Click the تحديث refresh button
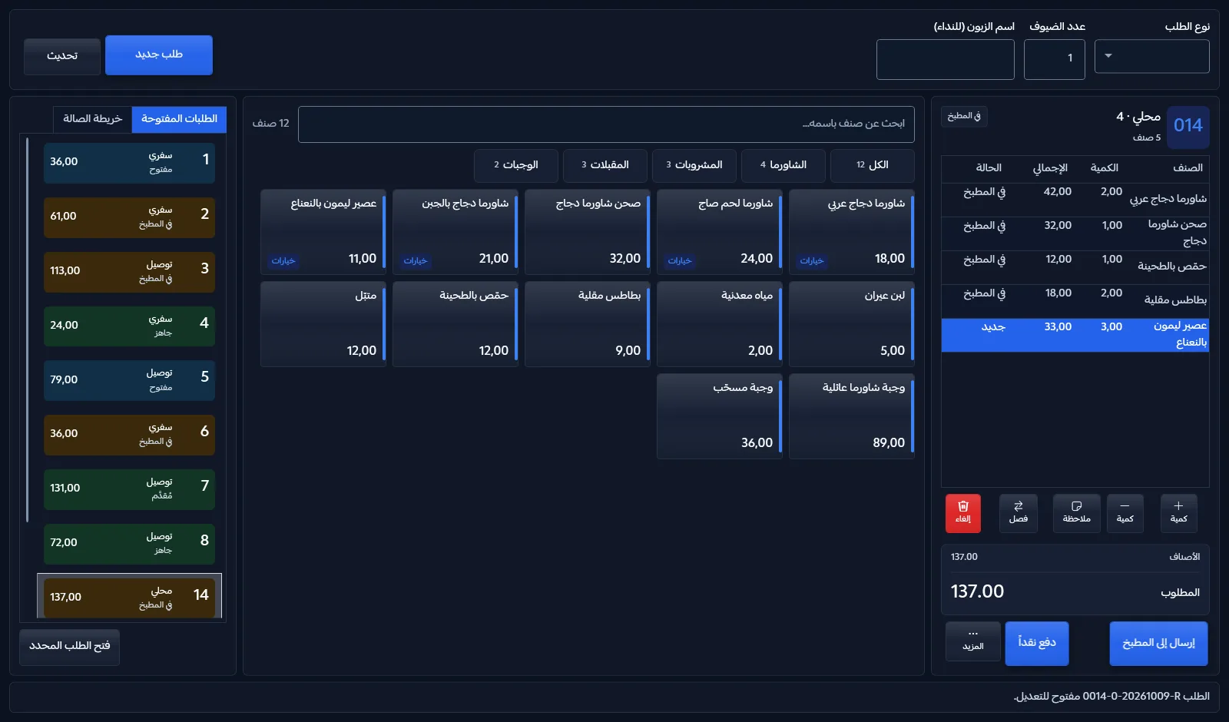The width and height of the screenshot is (1229, 722). pyautogui.click(x=62, y=56)
